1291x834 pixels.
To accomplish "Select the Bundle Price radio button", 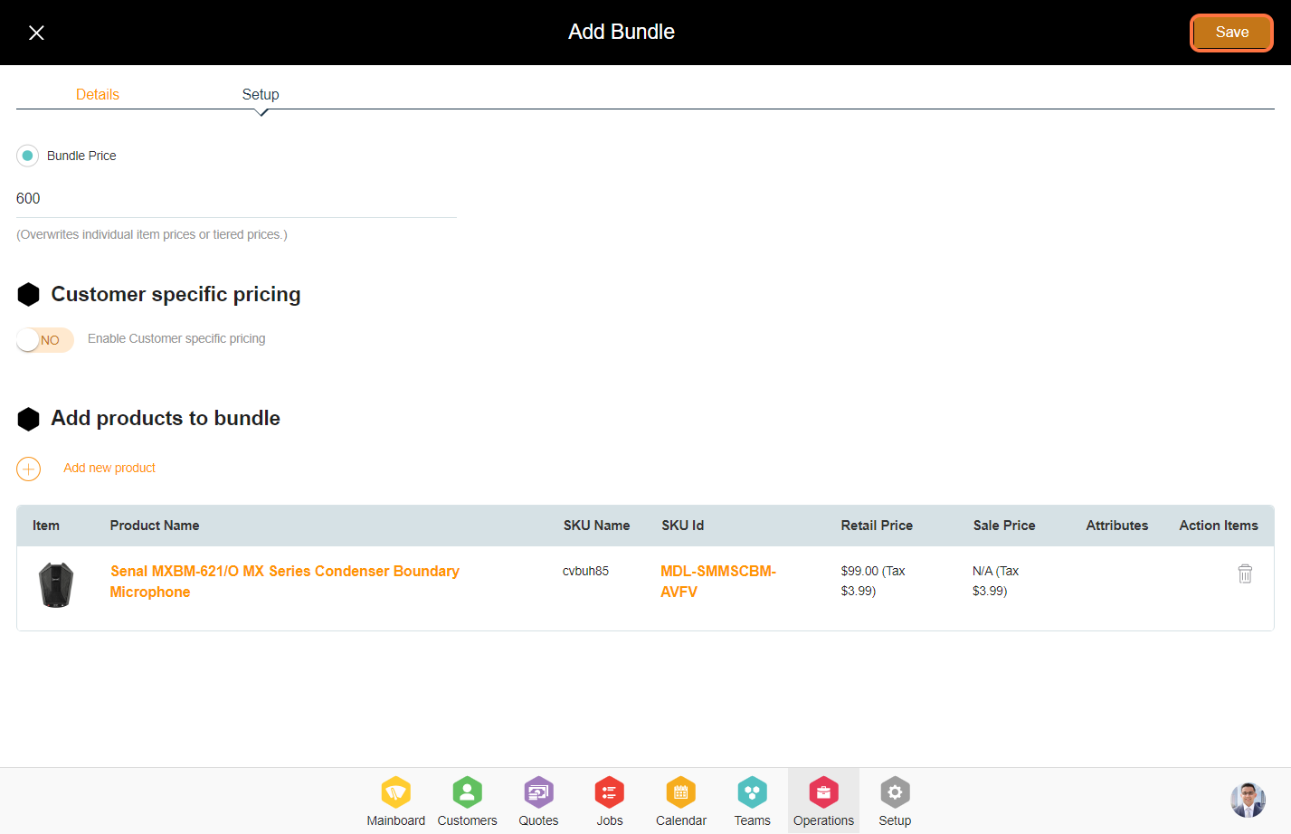I will (28, 156).
